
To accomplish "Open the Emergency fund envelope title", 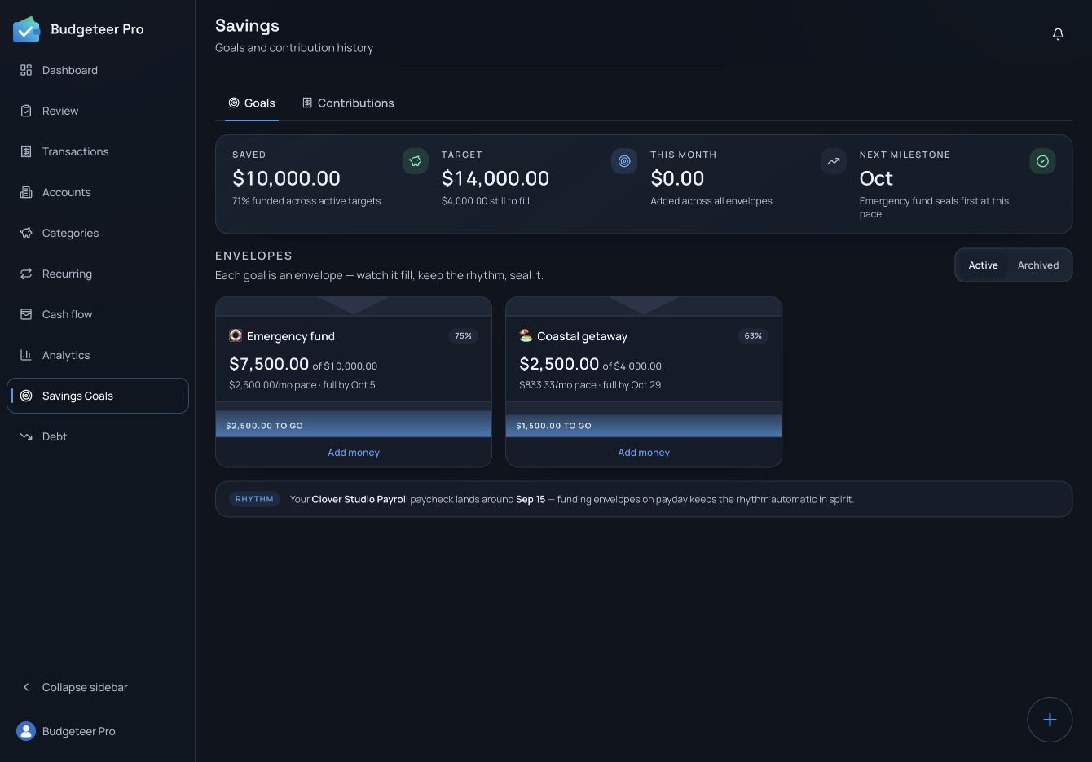I will (x=291, y=336).
